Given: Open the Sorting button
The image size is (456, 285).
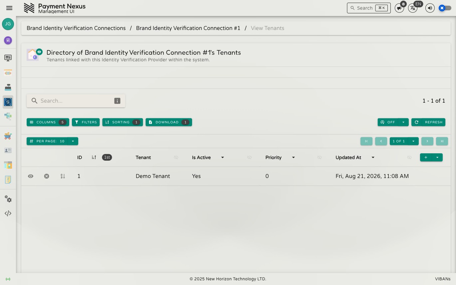Looking at the screenshot, I should click(x=122, y=122).
